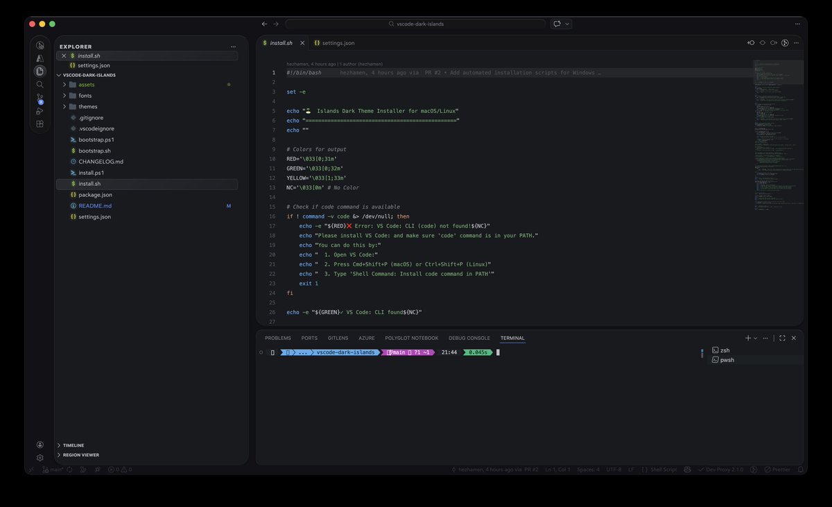Open the .vscodeignore file
This screenshot has width=832, height=507.
click(x=147, y=129)
